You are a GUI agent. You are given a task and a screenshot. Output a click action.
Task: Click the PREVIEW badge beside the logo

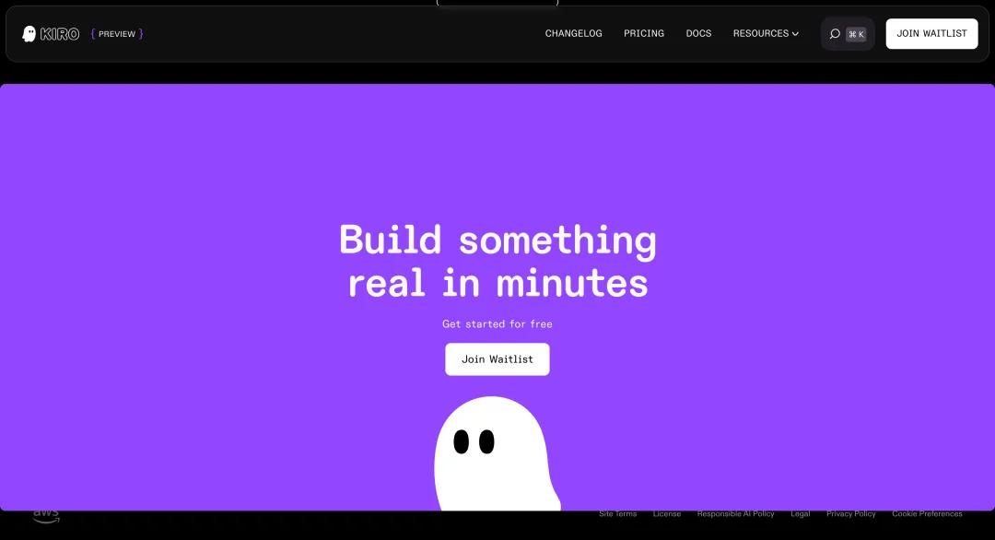[x=117, y=34]
